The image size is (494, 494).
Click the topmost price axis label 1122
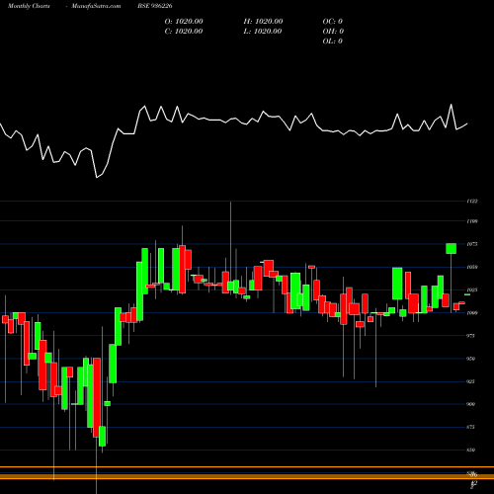[472, 202]
